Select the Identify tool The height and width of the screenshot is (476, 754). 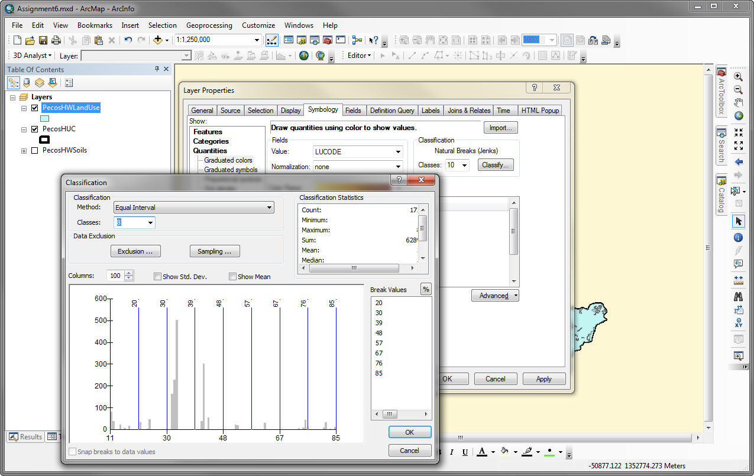point(738,238)
